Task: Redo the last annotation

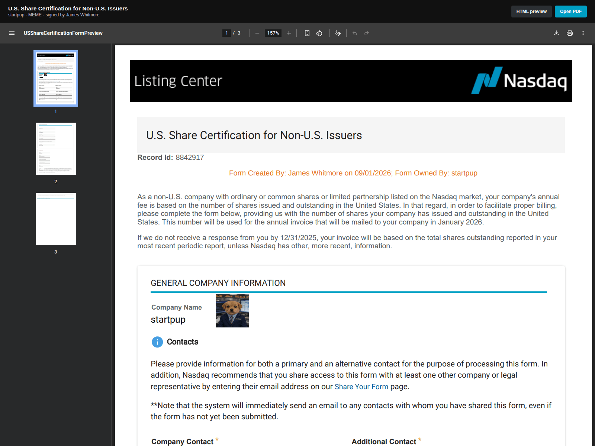Action: pos(367,33)
